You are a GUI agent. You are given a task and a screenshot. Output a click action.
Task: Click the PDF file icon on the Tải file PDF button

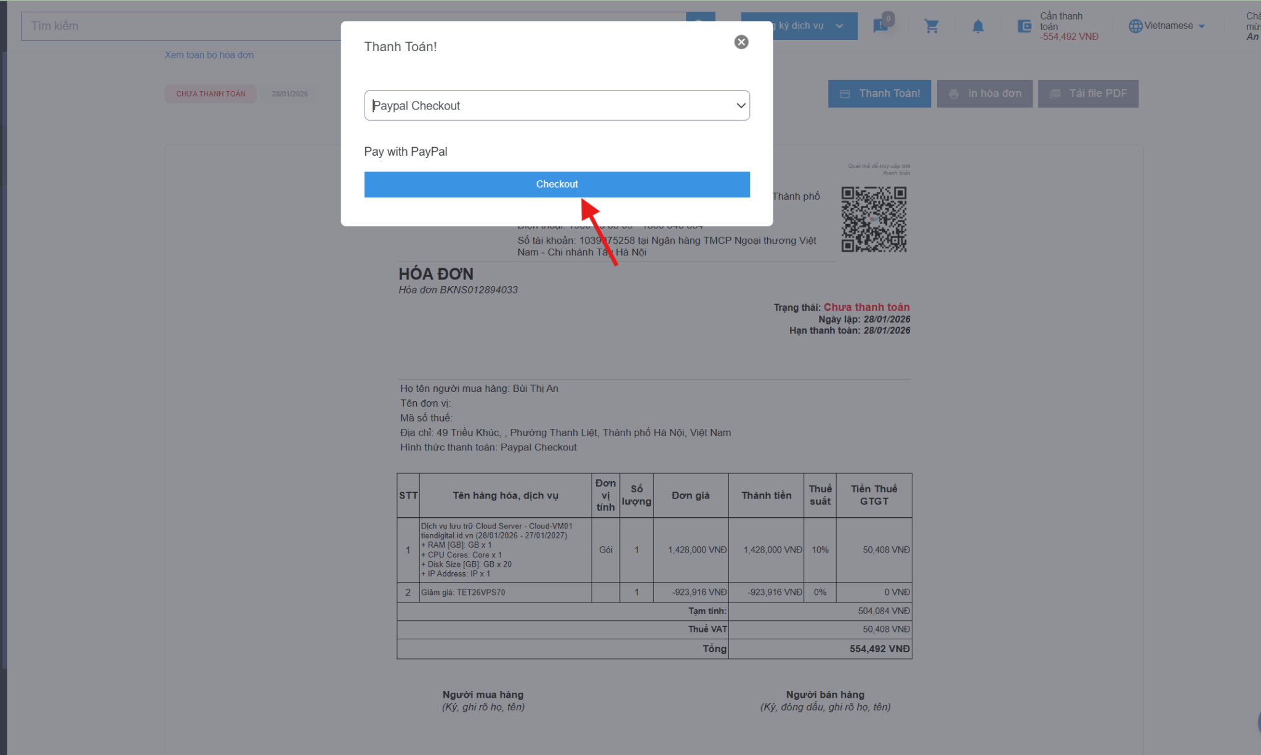click(1055, 94)
